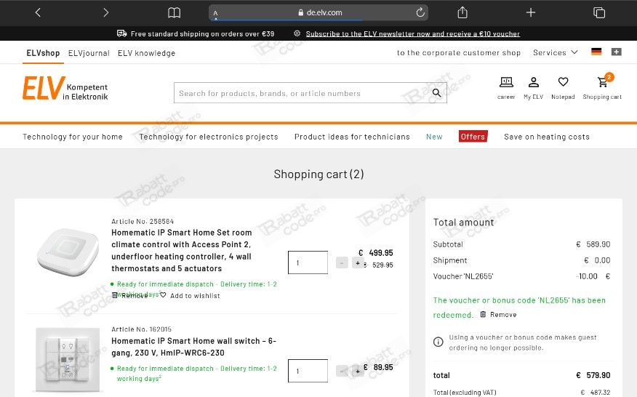Go to the corporate customer shop
637x397 pixels.
coord(459,52)
